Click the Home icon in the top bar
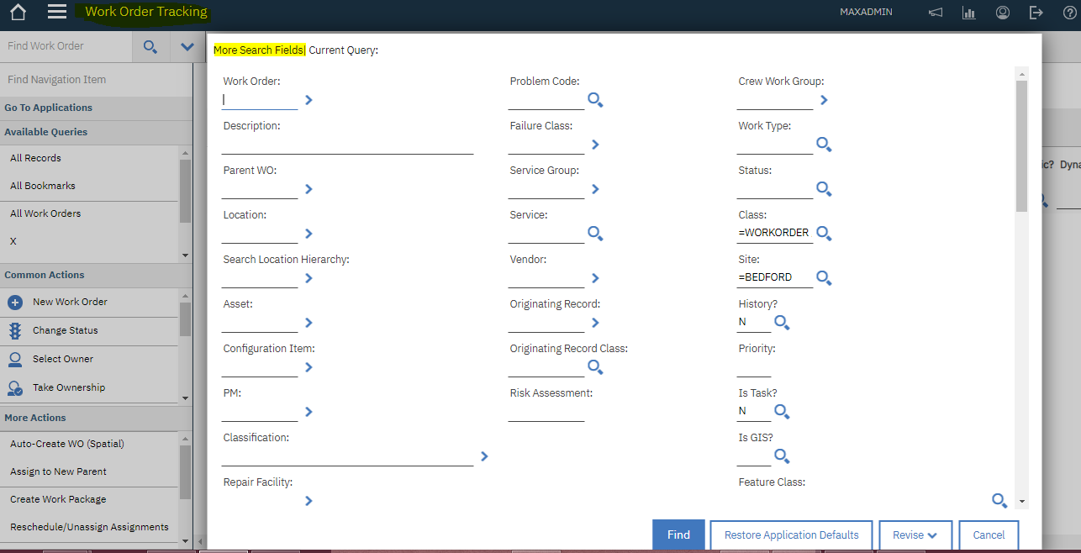 [17, 12]
